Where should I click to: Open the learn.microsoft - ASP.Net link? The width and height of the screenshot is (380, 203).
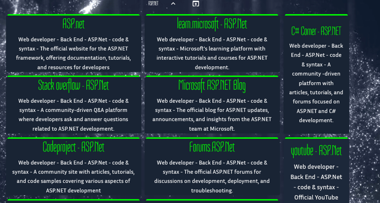tap(212, 24)
